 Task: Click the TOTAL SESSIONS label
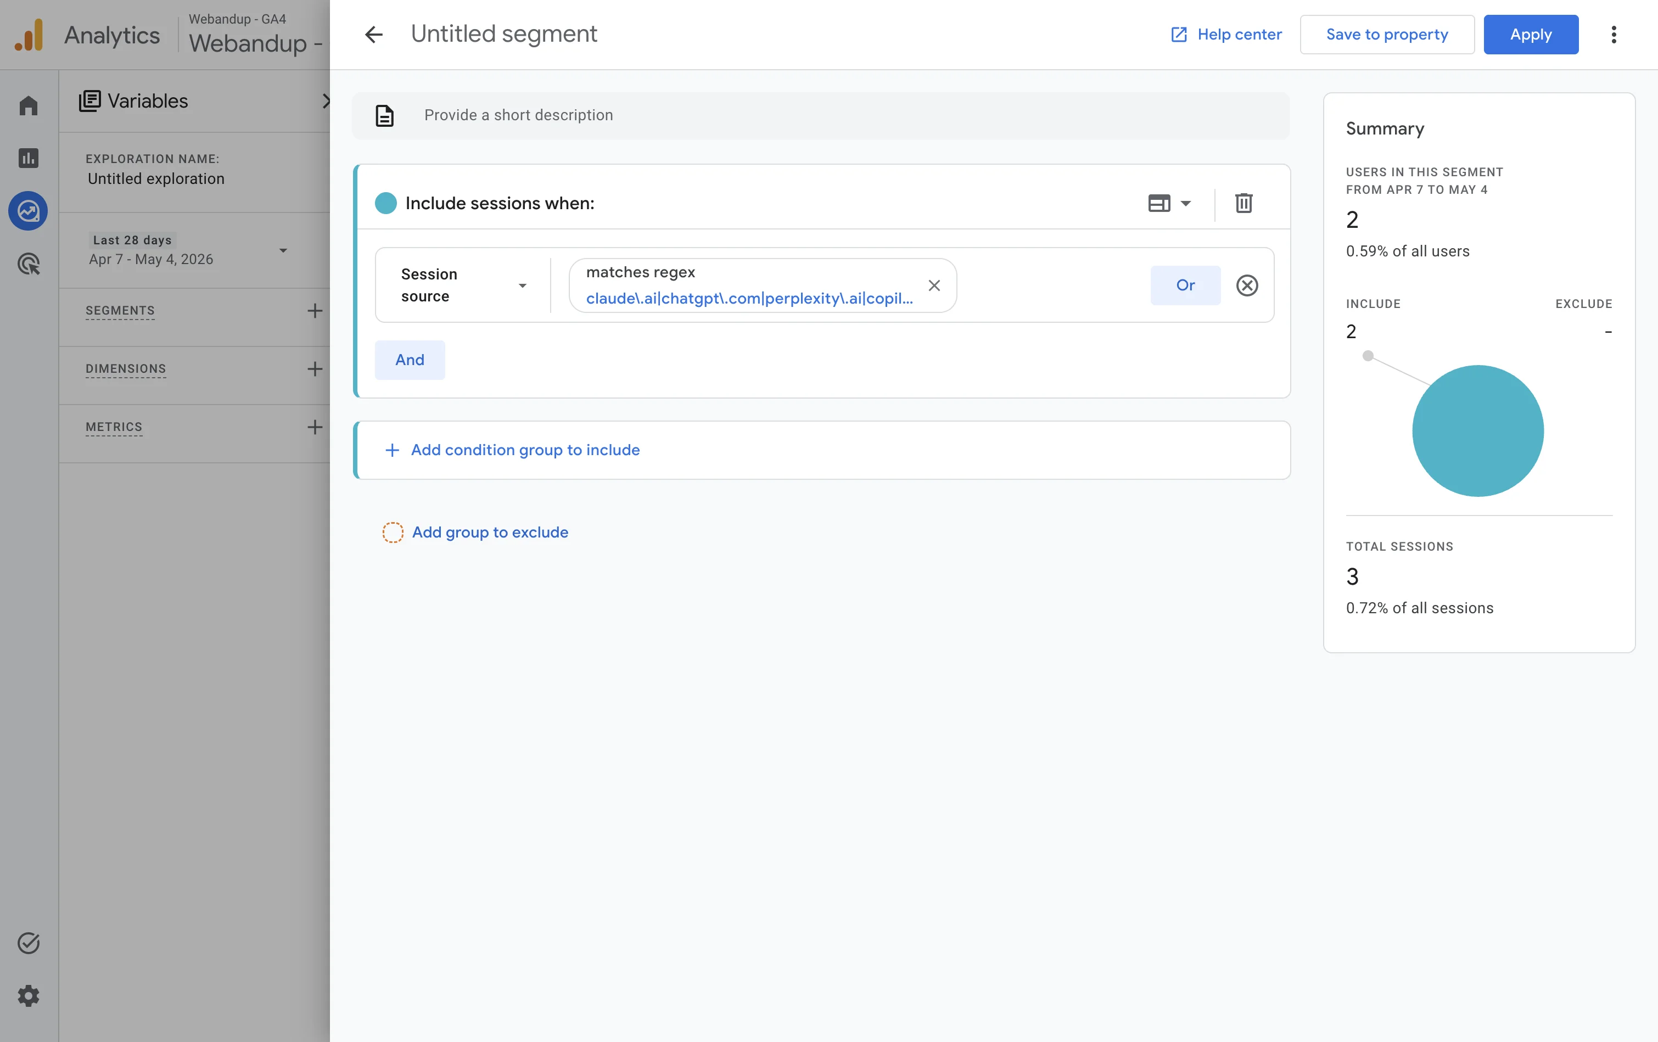click(1399, 546)
